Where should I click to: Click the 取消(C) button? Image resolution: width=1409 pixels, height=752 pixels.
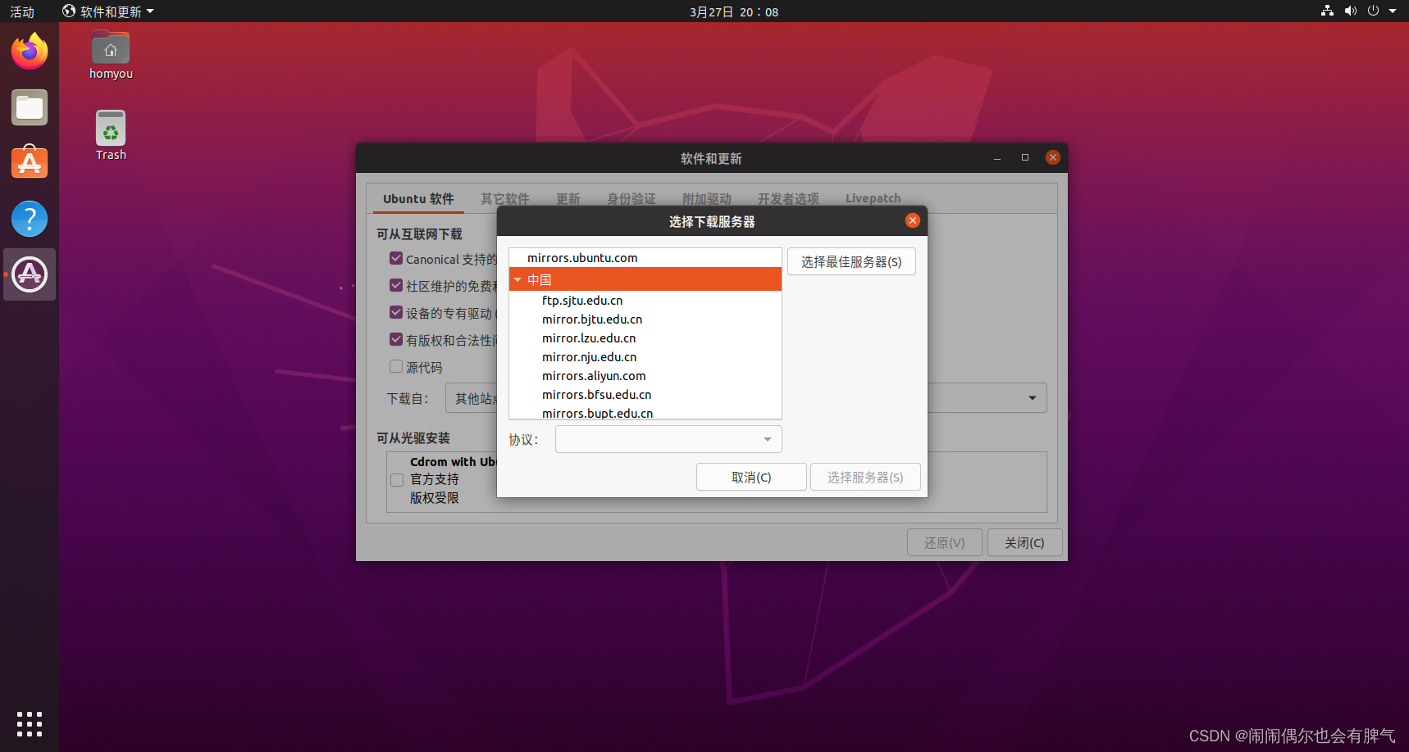pyautogui.click(x=751, y=477)
